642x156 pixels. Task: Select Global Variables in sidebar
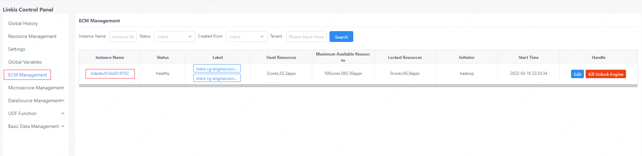(25, 62)
